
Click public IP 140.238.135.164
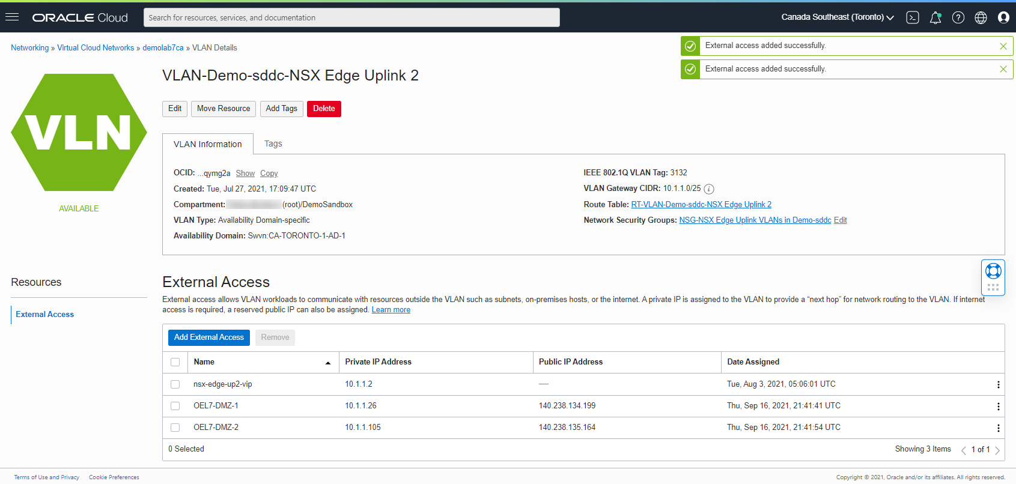coord(567,428)
